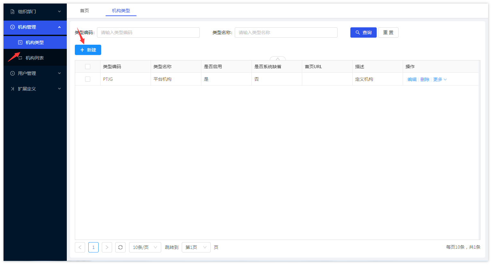Click the 机构类型 sidebar icon
Viewport: 492px width, 265px height.
[20, 42]
